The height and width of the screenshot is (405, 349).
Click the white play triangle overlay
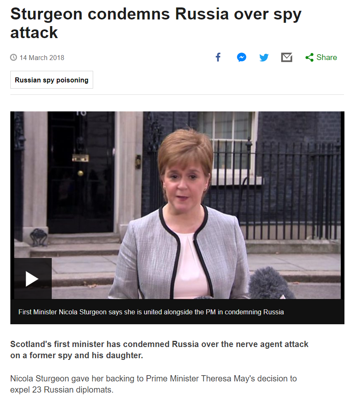[x=32, y=279]
